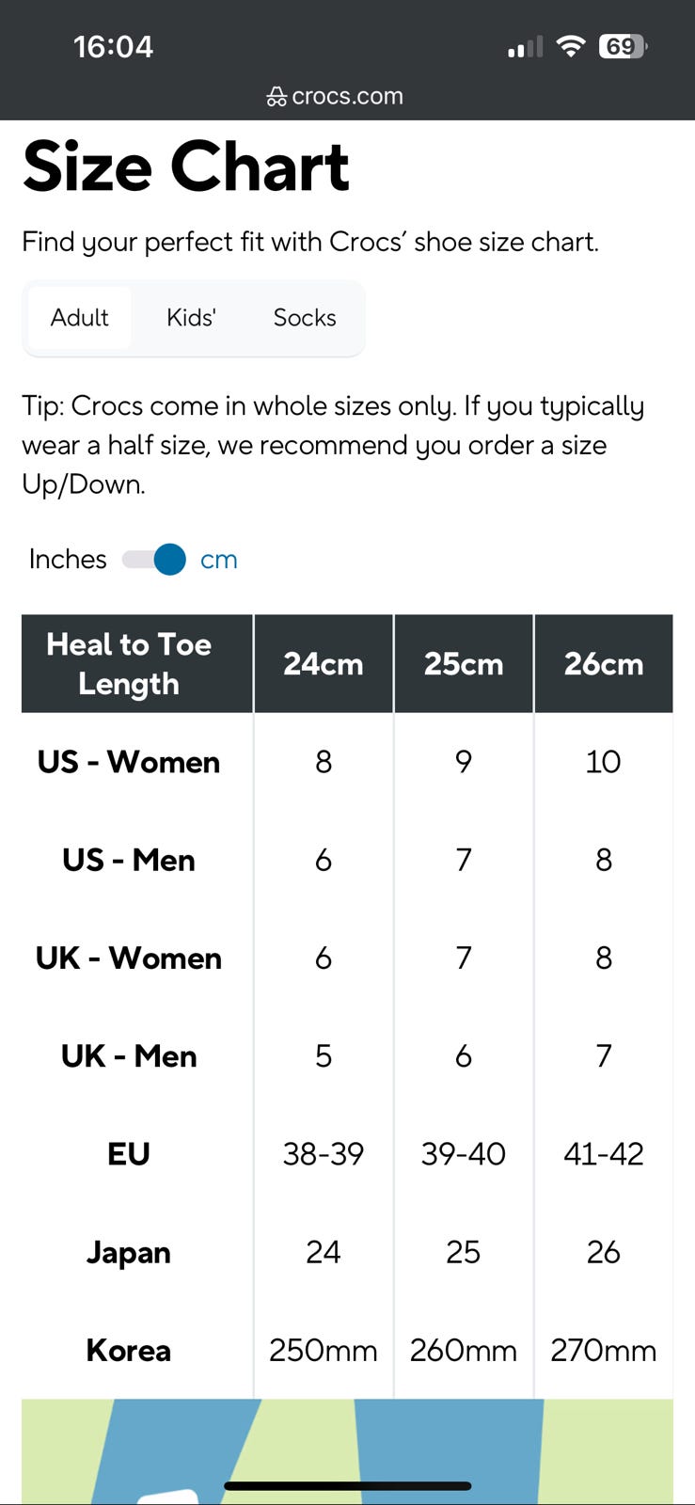Image resolution: width=695 pixels, height=1505 pixels.
Task: Select the 24cm column header
Action: click(x=324, y=664)
